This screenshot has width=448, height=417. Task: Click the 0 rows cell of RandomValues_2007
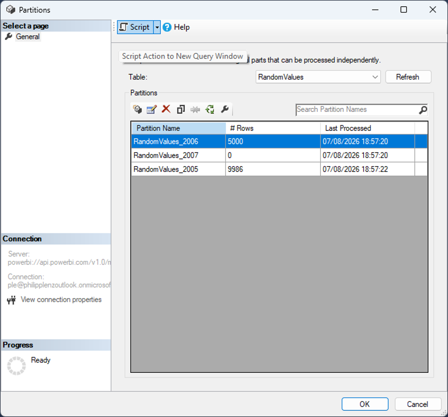(273, 155)
